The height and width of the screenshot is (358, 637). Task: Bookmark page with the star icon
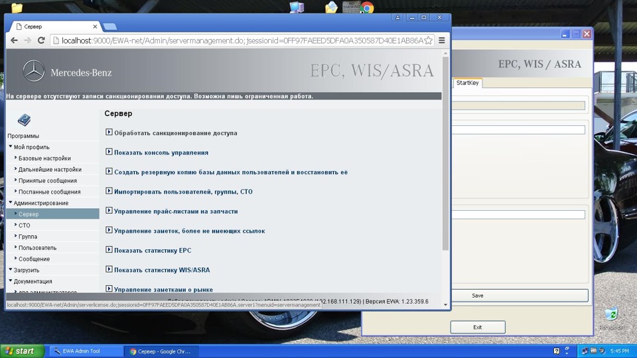point(428,40)
